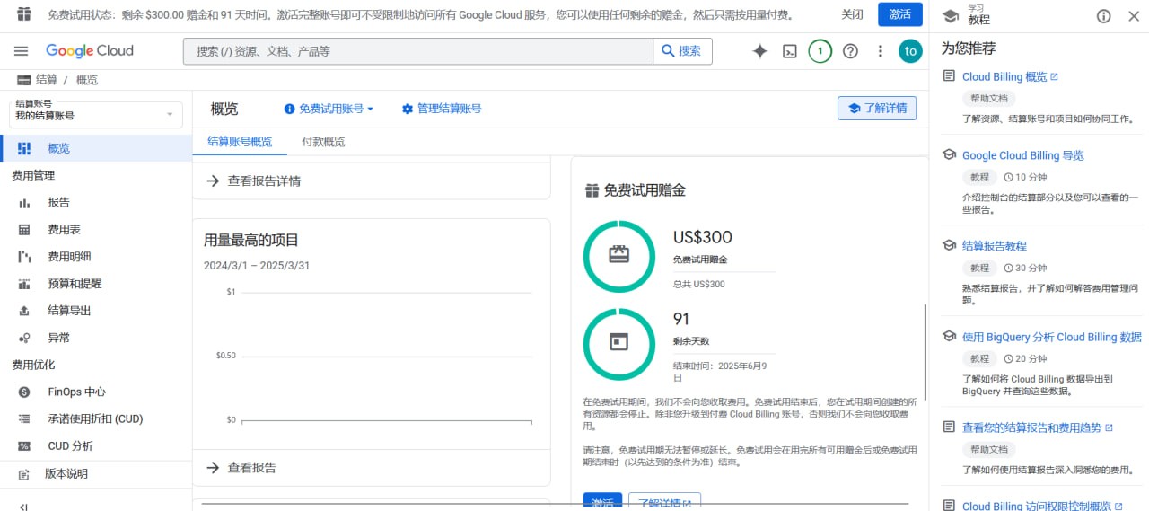Open 结算导出 in the sidebar
1149x511 pixels.
click(x=96, y=311)
